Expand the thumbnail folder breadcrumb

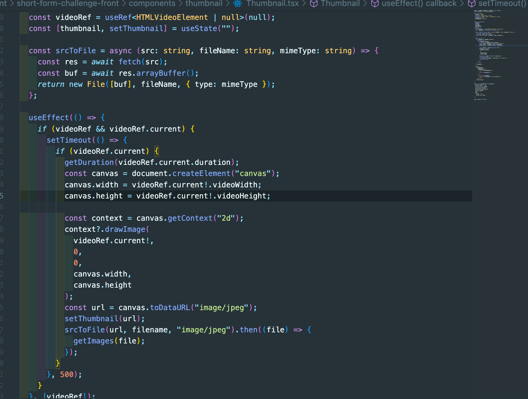click(x=204, y=3)
